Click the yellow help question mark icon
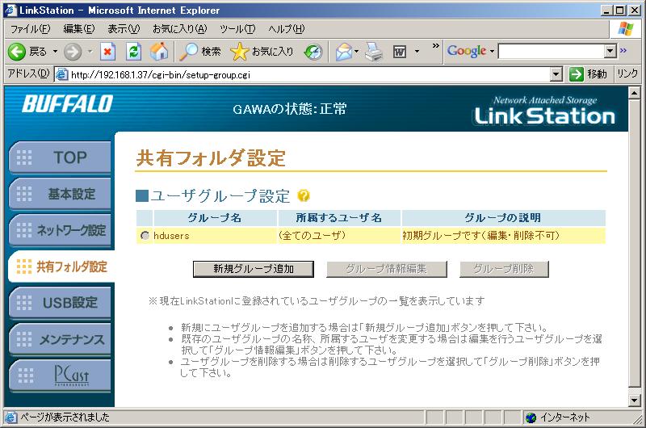The width and height of the screenshot is (646, 428). coord(304,196)
